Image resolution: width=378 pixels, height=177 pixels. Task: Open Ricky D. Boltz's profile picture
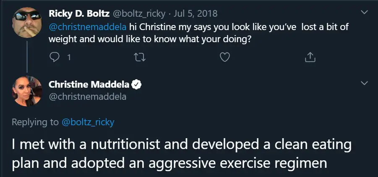coord(27,23)
